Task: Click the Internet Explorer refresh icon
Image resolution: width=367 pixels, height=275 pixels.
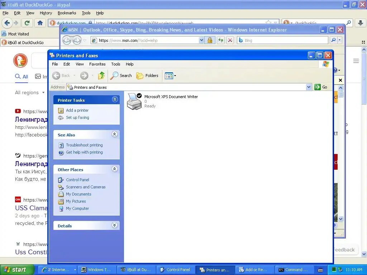Action: [x=221, y=40]
